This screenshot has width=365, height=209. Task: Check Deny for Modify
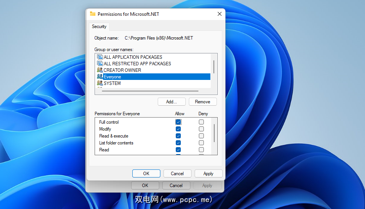[x=202, y=129]
